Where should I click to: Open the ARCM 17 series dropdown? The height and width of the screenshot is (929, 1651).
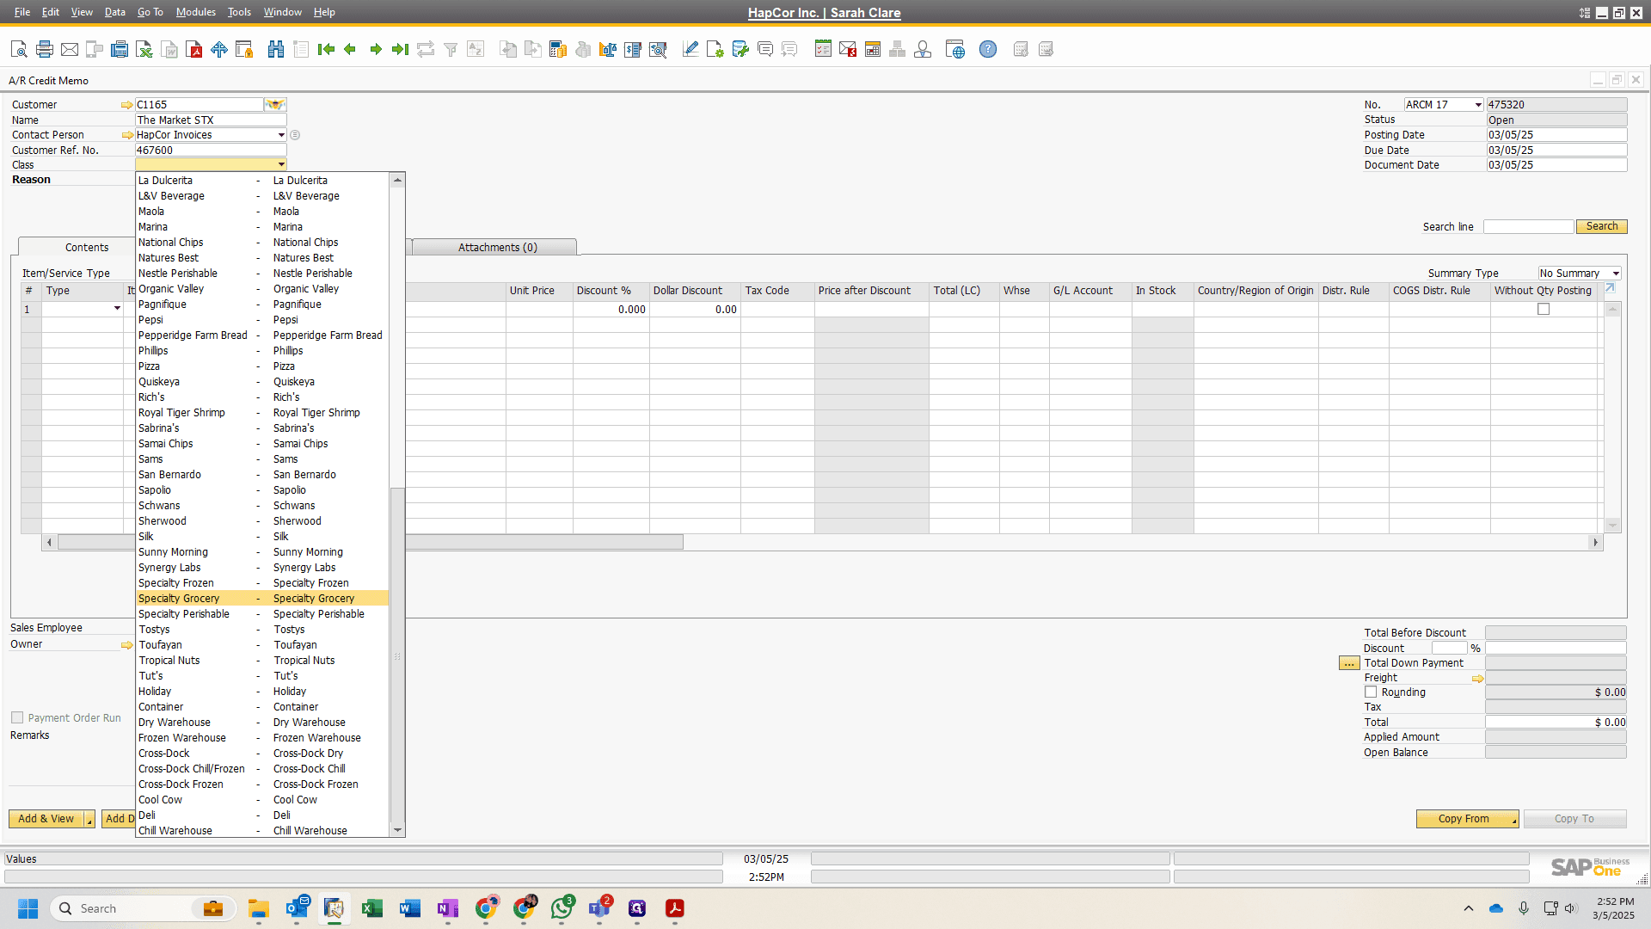tap(1478, 105)
